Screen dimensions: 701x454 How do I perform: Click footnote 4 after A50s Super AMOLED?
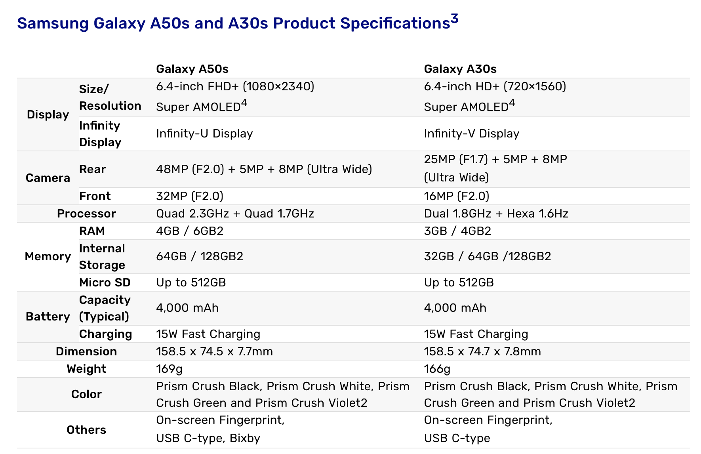(244, 103)
